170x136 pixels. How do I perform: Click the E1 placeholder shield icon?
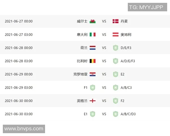click(x=93, y=114)
